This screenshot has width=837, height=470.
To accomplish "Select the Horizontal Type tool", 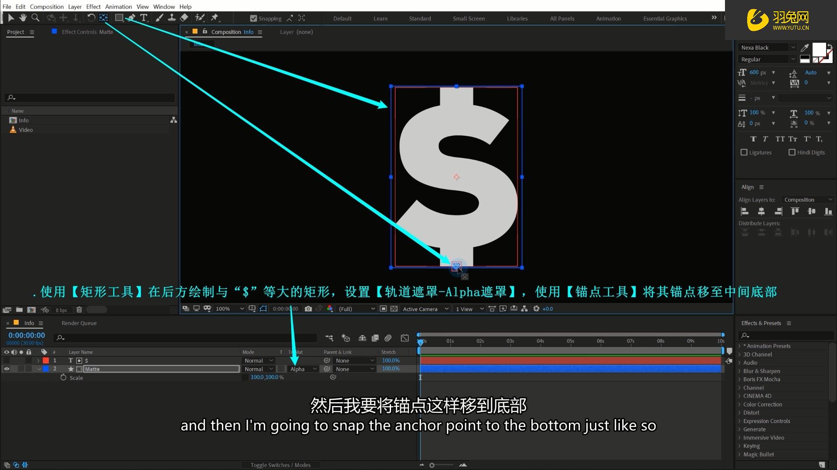I will tap(143, 17).
